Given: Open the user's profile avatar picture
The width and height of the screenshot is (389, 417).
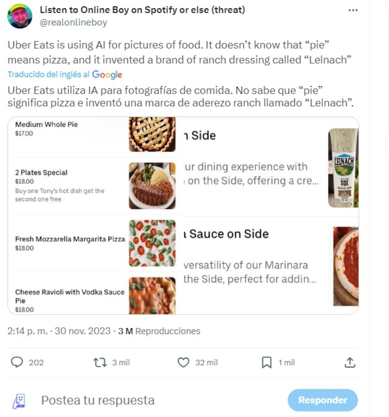Looking at the screenshot, I should 20,16.
